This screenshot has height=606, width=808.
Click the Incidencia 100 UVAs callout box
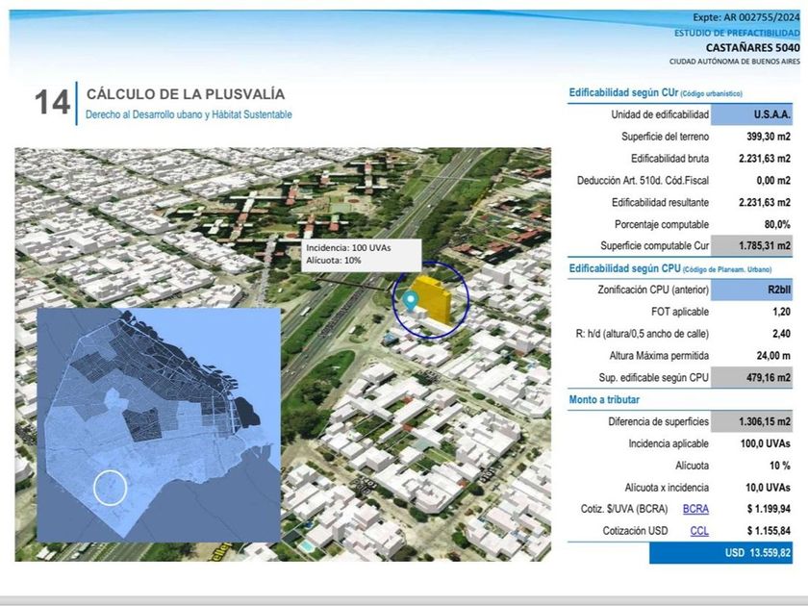click(361, 254)
